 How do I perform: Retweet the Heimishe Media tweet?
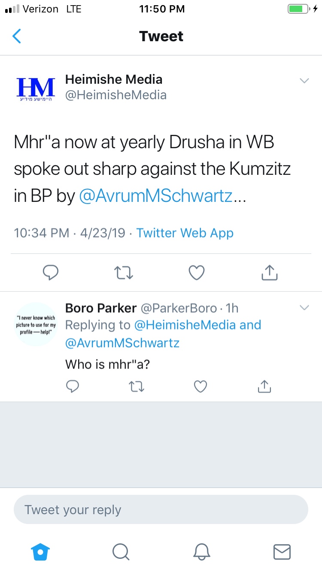(x=124, y=272)
